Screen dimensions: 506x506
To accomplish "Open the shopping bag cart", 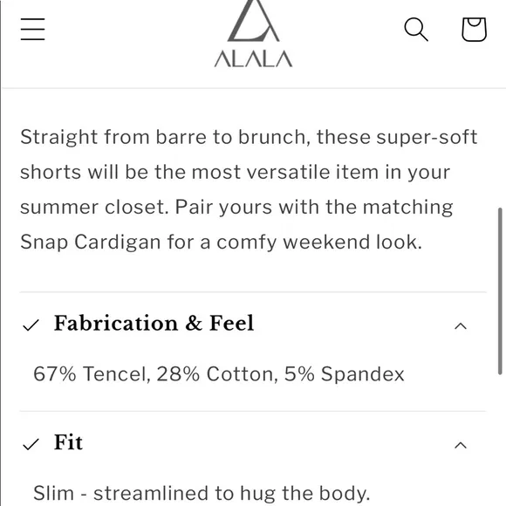I will click(474, 30).
